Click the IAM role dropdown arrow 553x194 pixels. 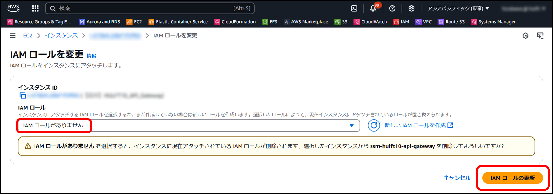coord(352,126)
